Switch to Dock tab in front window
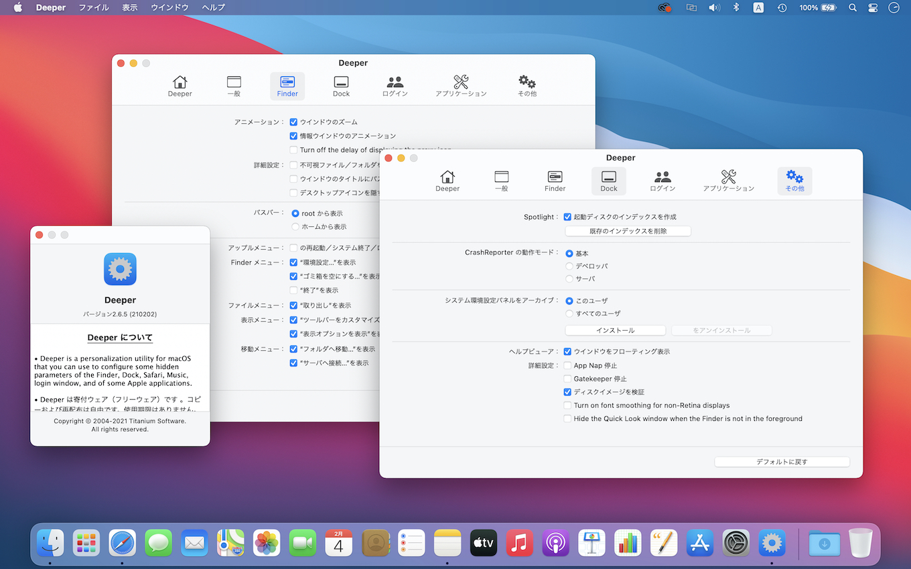This screenshot has width=911, height=569. pos(609,181)
